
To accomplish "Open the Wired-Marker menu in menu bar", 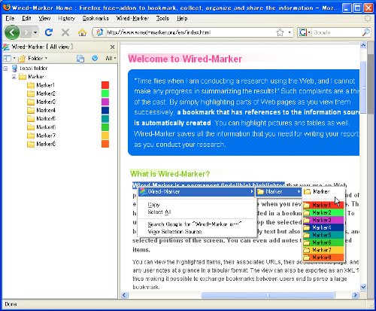I will click(x=132, y=18).
